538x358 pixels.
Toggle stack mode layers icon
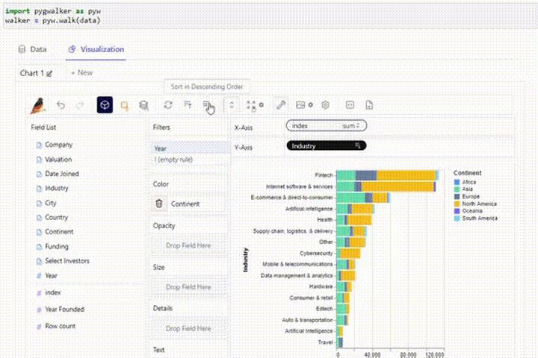pos(143,105)
